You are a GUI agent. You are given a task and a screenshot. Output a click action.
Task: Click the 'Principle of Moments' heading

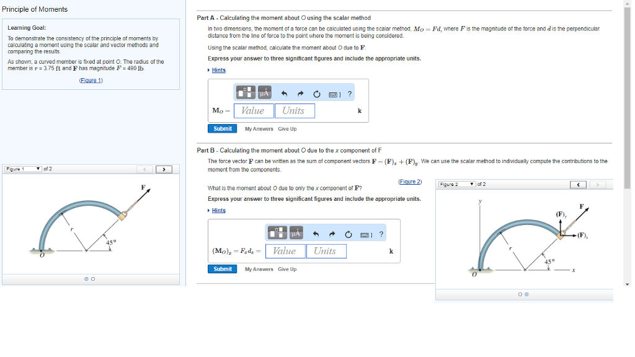coord(35,9)
